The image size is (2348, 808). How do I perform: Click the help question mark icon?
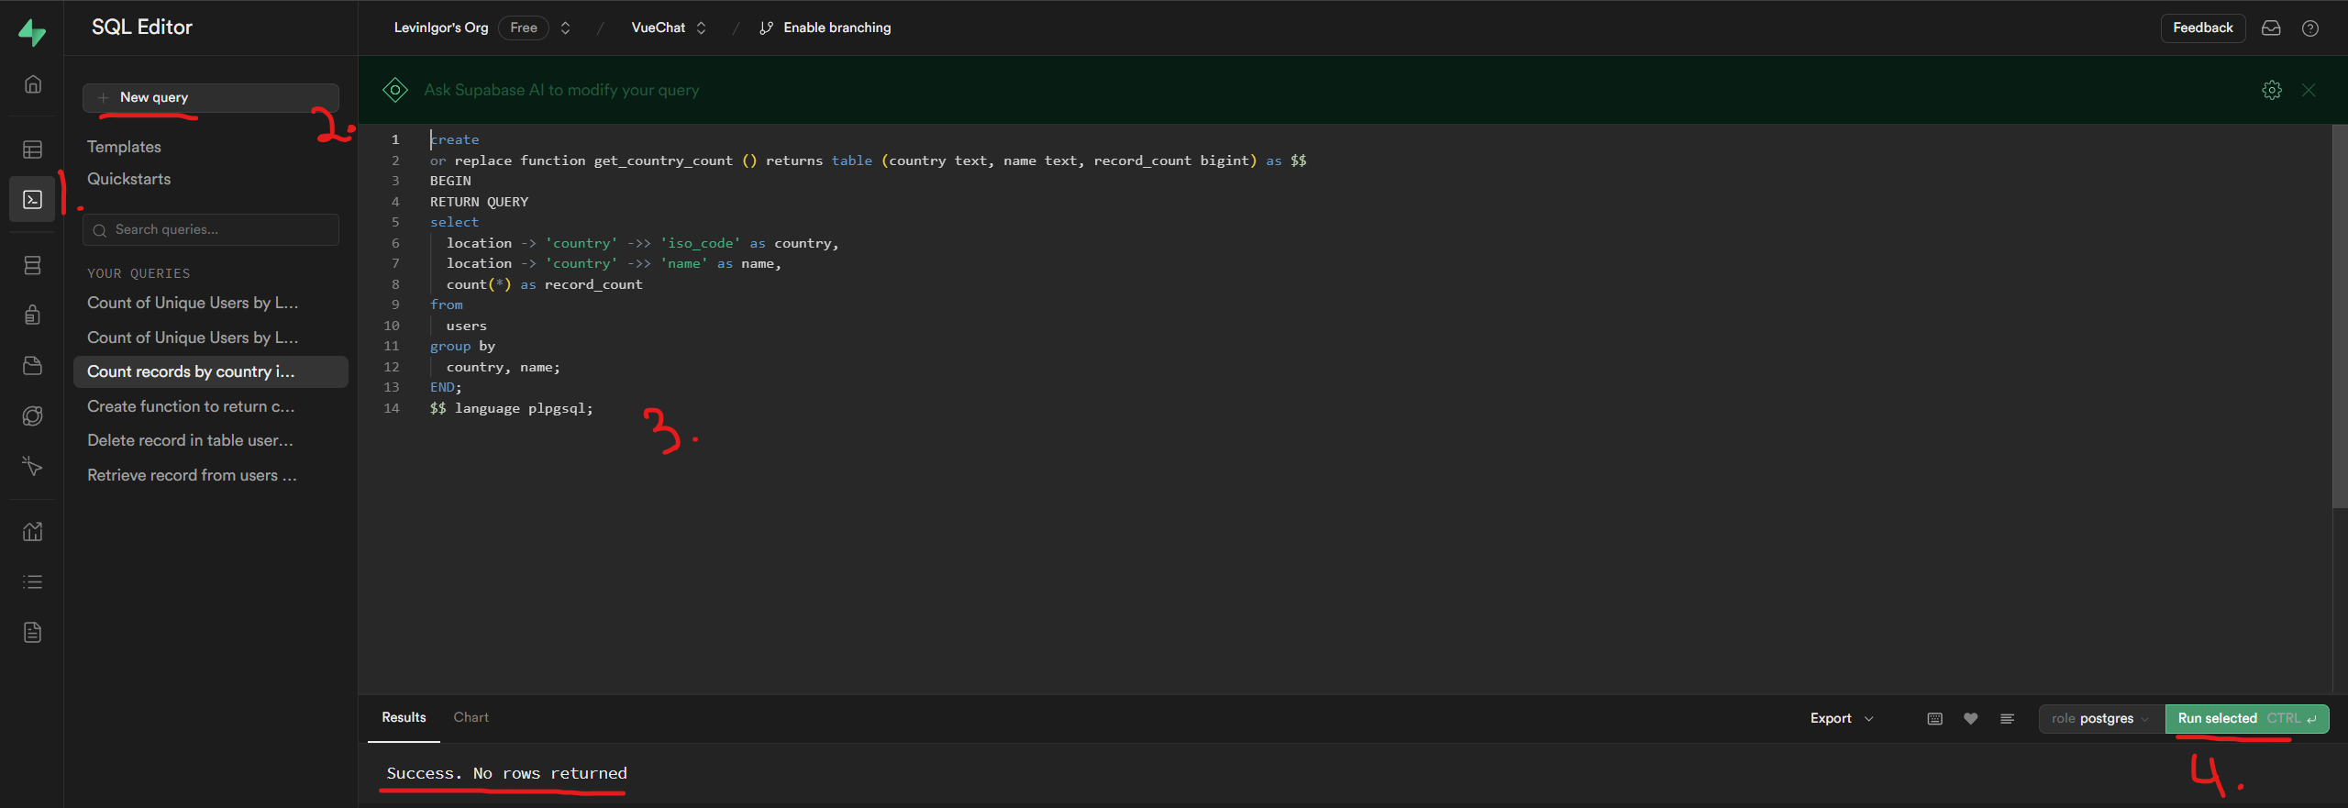tap(2309, 28)
